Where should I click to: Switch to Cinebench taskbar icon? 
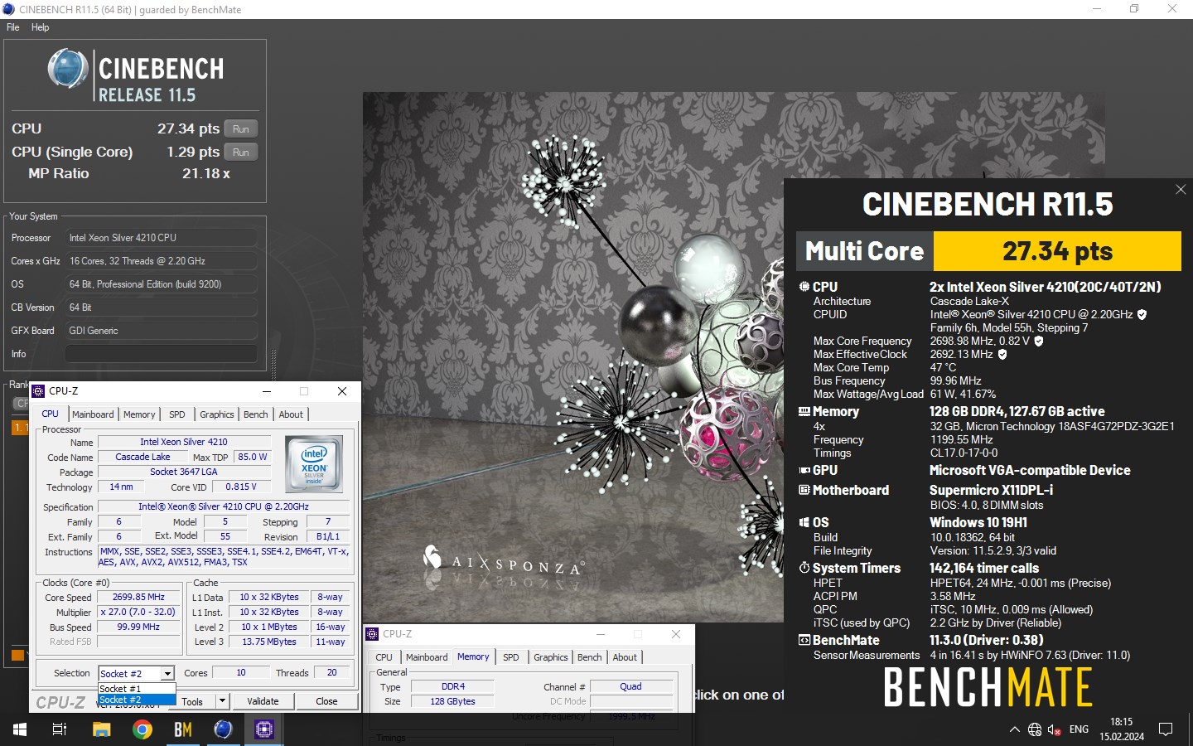click(223, 729)
